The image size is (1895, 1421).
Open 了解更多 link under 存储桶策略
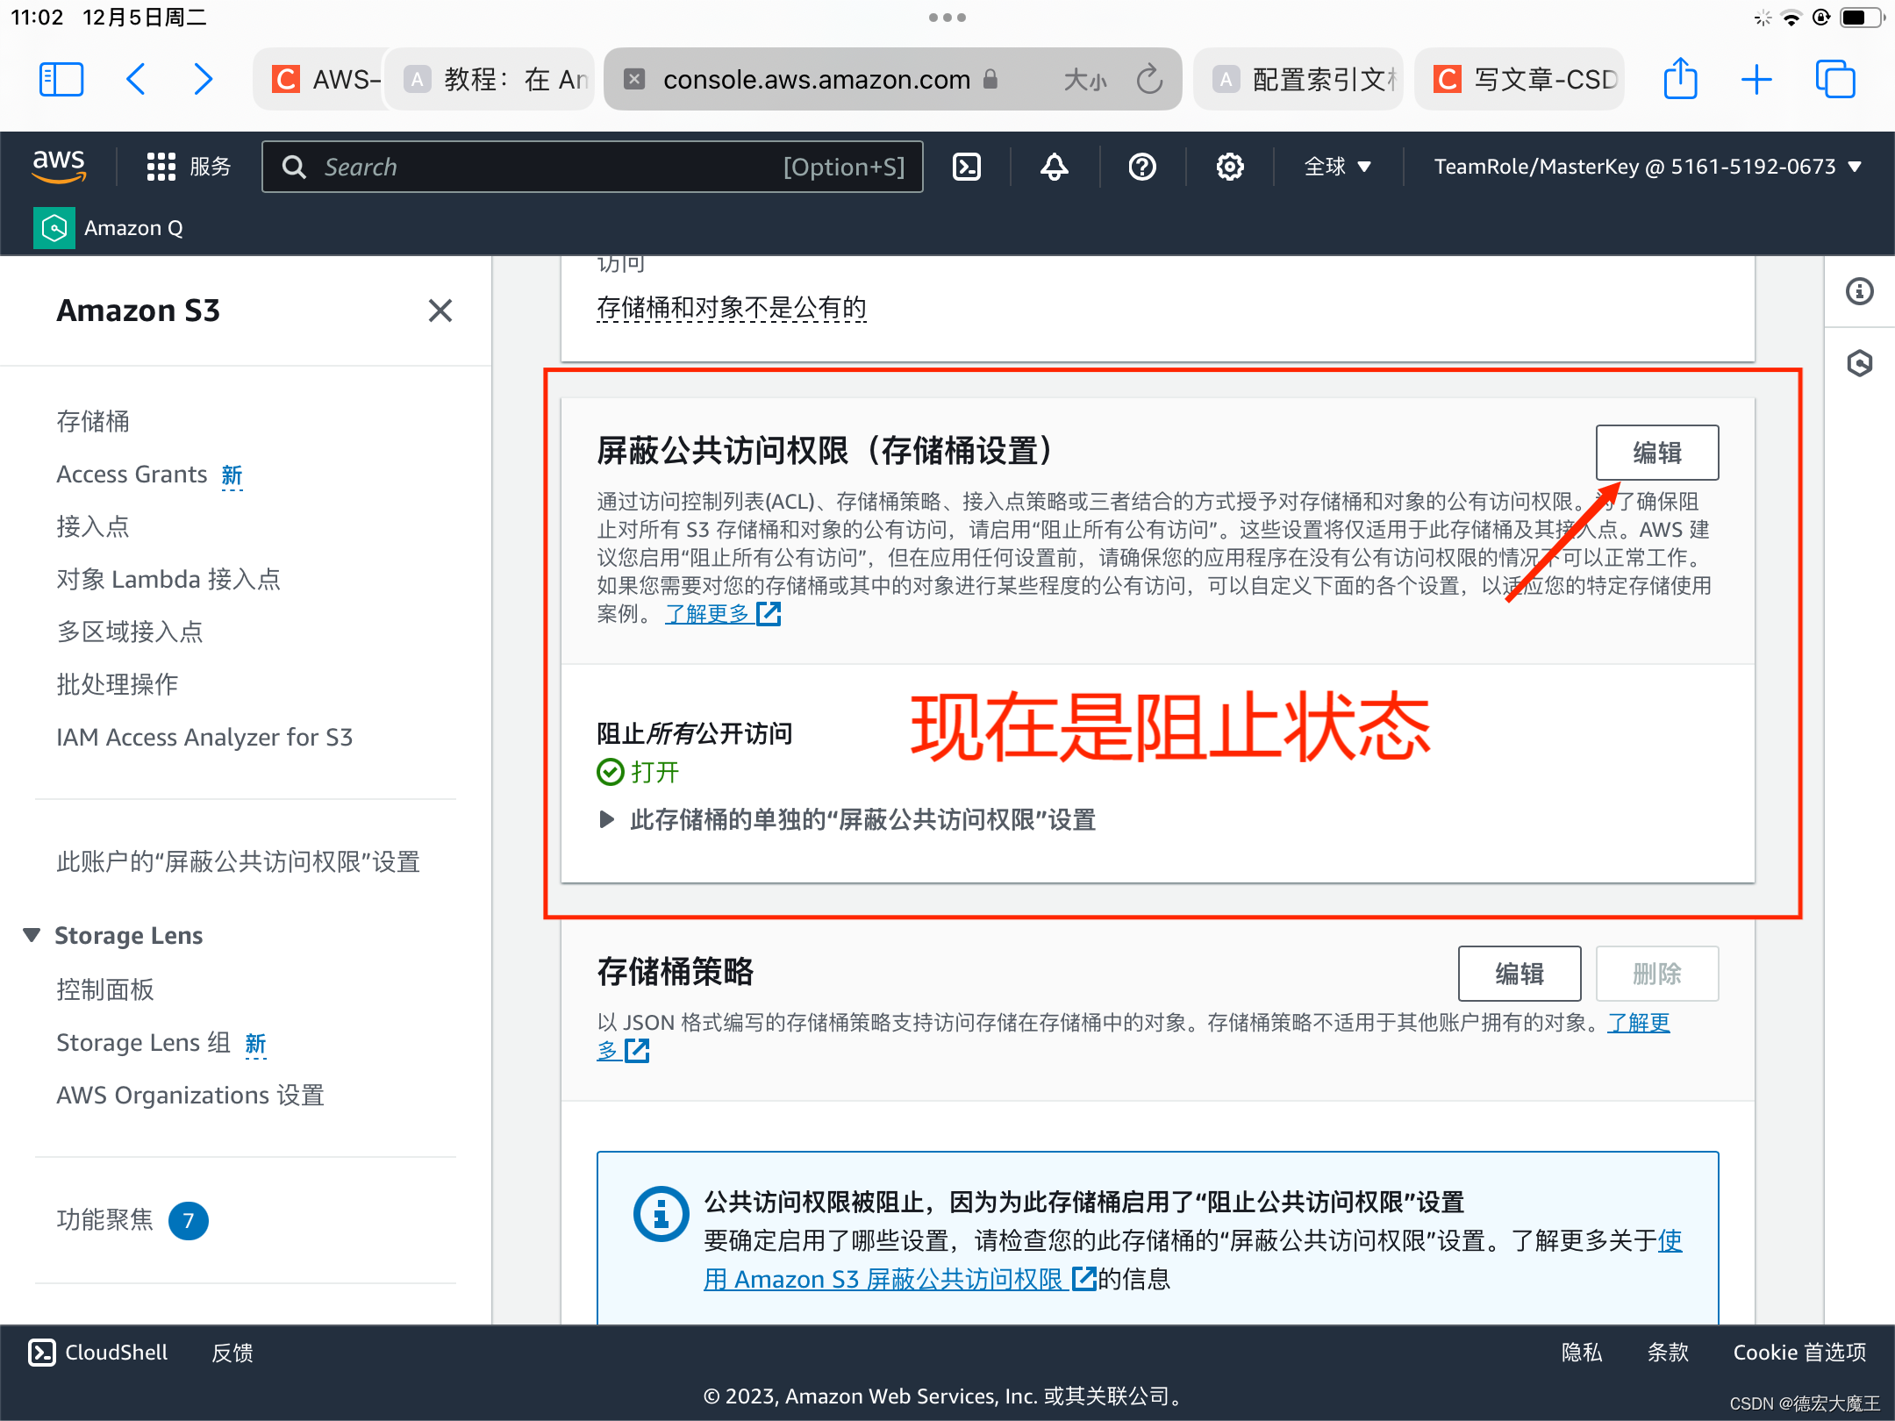point(1639,1023)
